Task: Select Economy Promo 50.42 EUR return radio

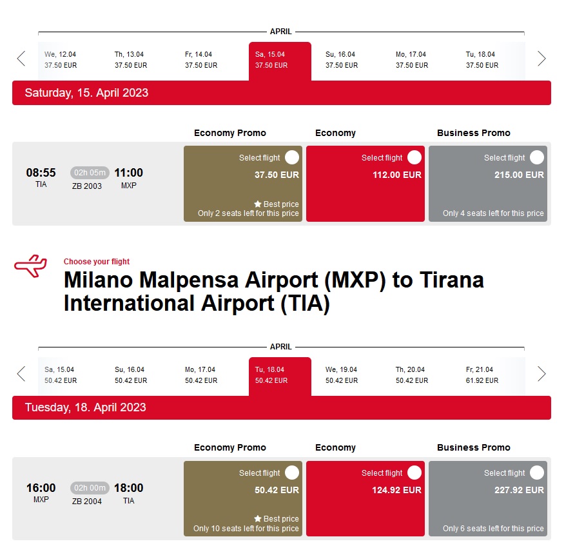Action: [292, 473]
